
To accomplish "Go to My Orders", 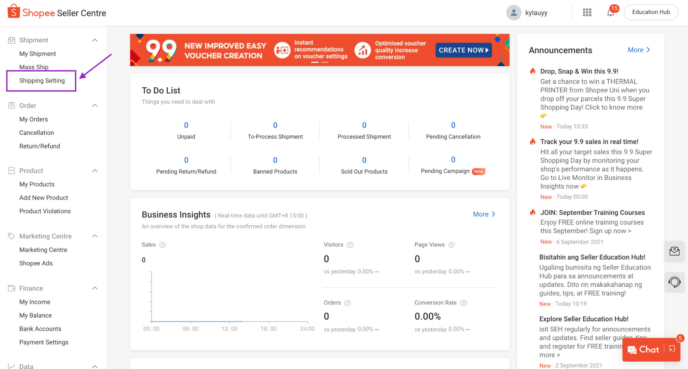I will coord(34,119).
